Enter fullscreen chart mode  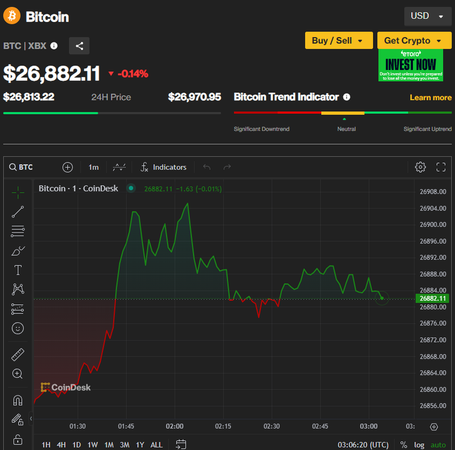tap(441, 167)
